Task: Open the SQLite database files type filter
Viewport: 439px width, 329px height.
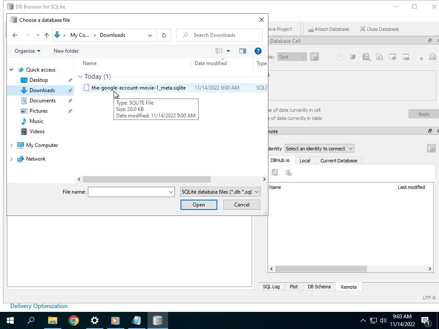Action: tap(220, 192)
